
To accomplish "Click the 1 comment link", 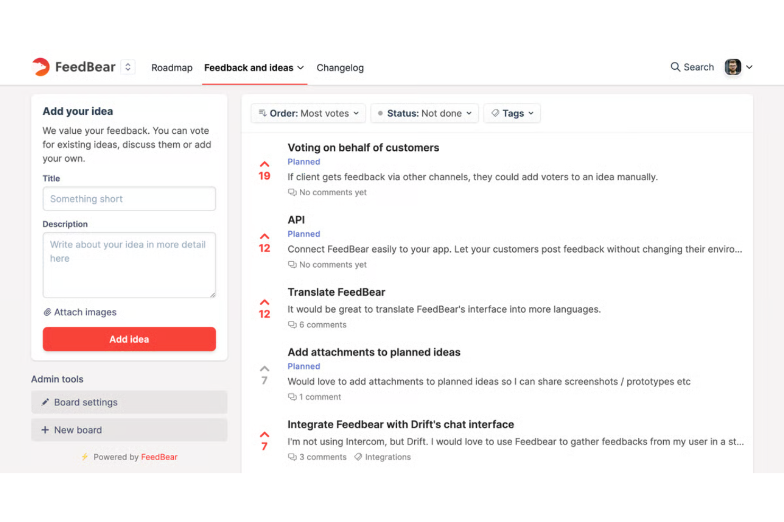I will pyautogui.click(x=315, y=397).
